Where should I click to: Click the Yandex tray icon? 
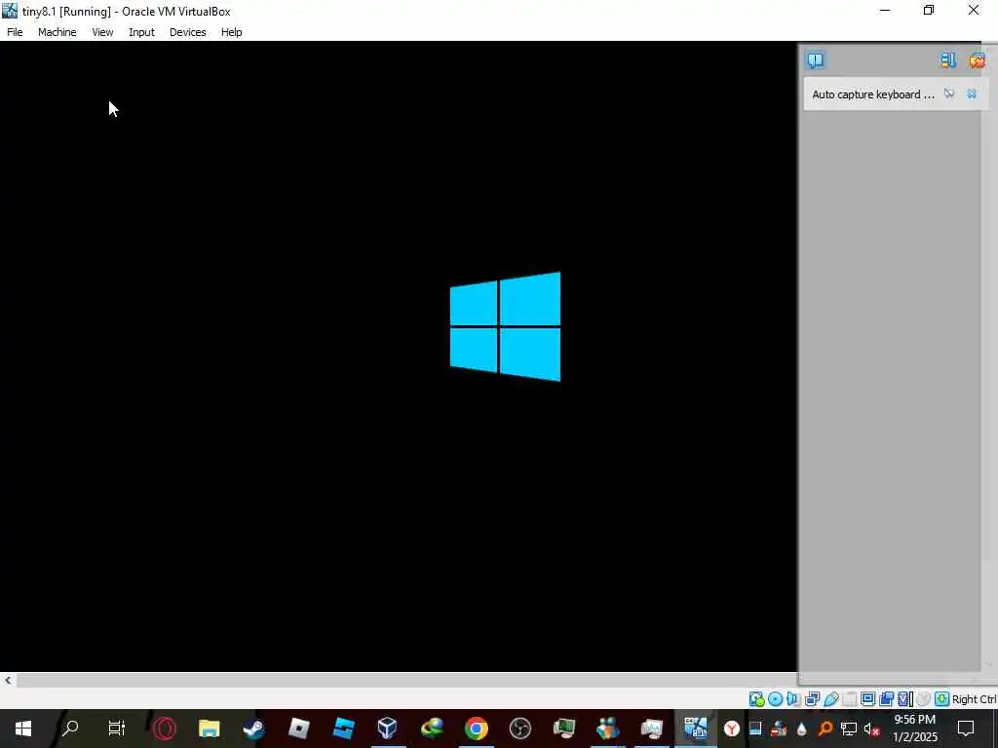[x=732, y=729]
